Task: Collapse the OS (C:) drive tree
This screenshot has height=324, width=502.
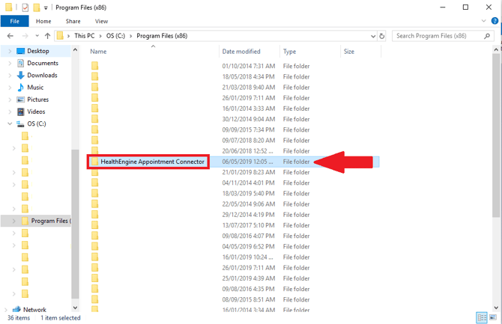Action: pos(9,124)
